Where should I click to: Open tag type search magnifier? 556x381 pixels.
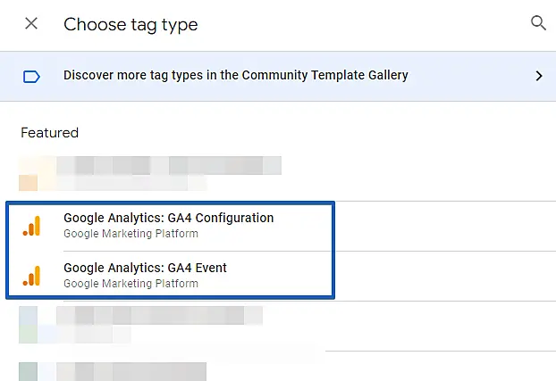click(x=538, y=23)
